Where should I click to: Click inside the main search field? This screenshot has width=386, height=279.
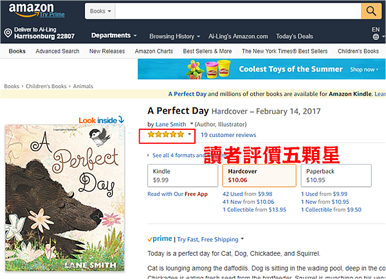238,12
